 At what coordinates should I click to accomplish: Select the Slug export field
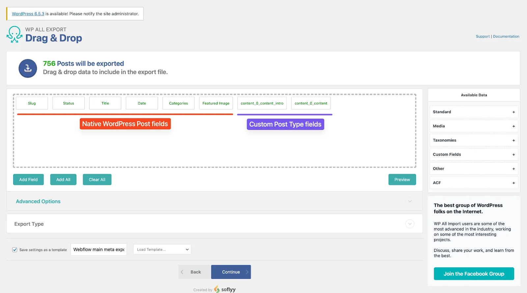click(32, 103)
